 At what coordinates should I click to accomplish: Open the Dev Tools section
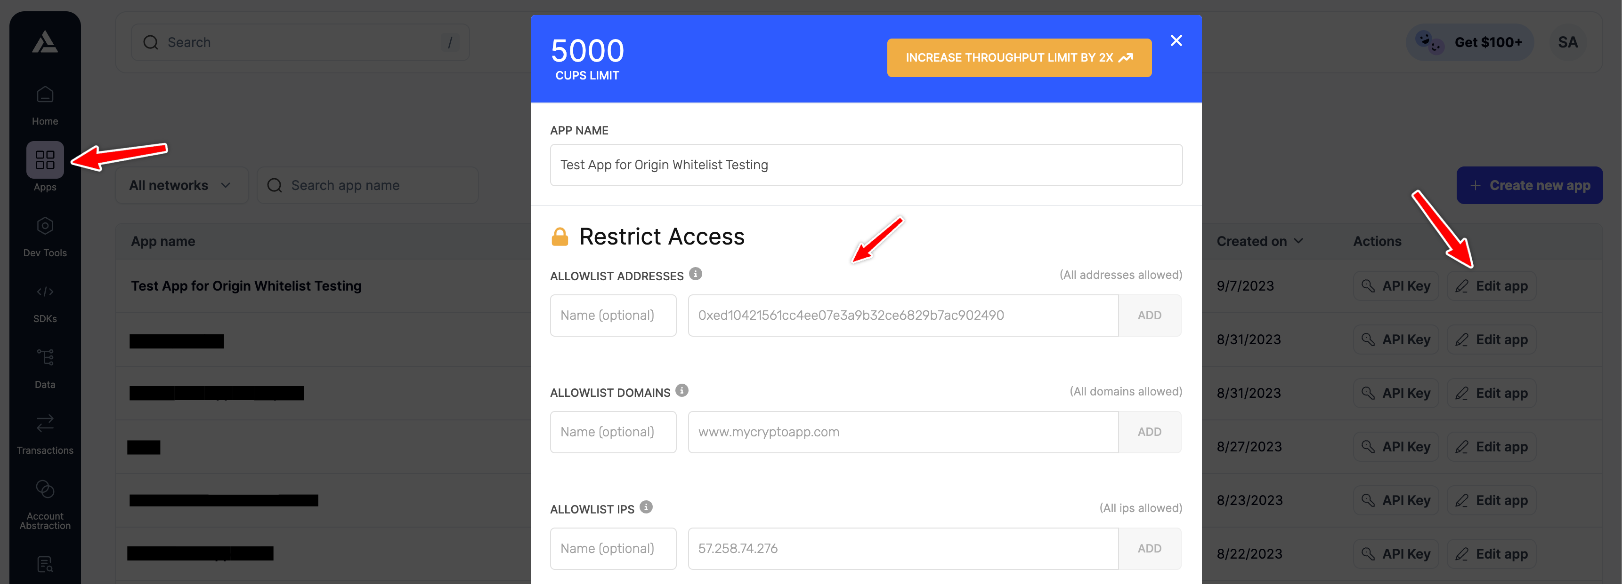[x=45, y=236]
